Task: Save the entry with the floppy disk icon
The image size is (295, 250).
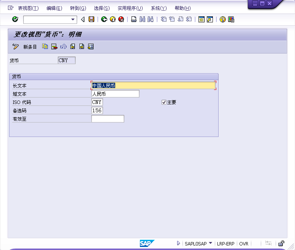Action: [92, 19]
